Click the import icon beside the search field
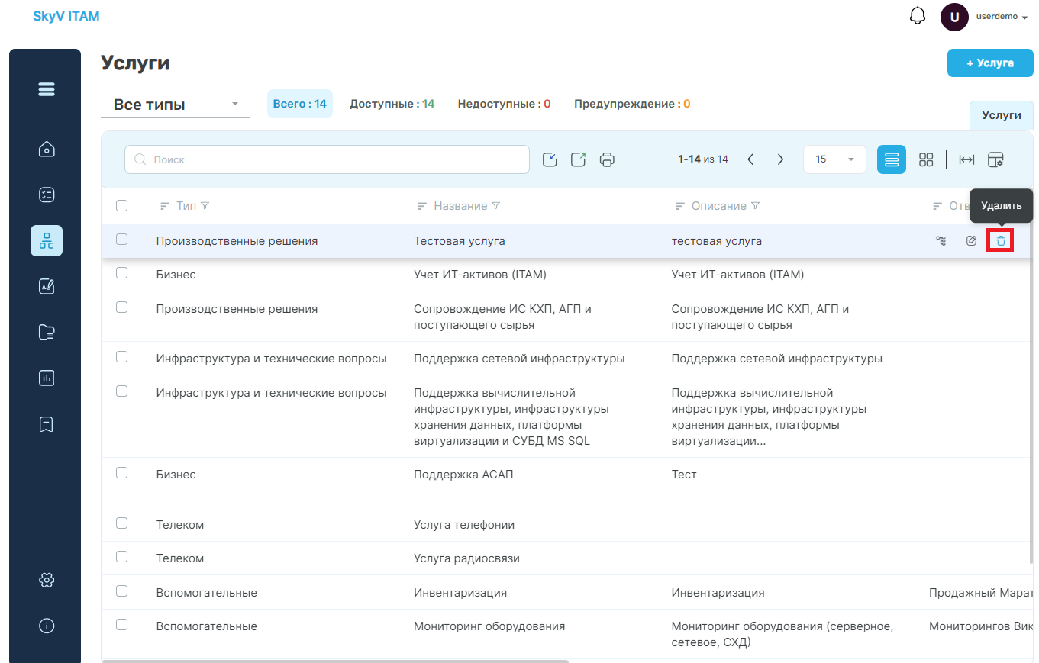 [x=550, y=159]
